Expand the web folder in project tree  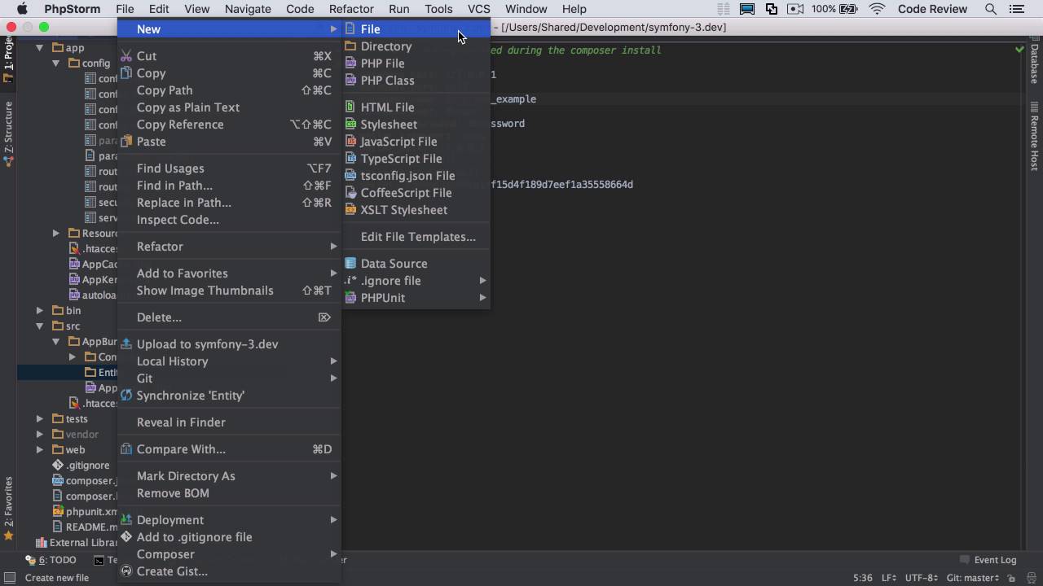tap(39, 450)
